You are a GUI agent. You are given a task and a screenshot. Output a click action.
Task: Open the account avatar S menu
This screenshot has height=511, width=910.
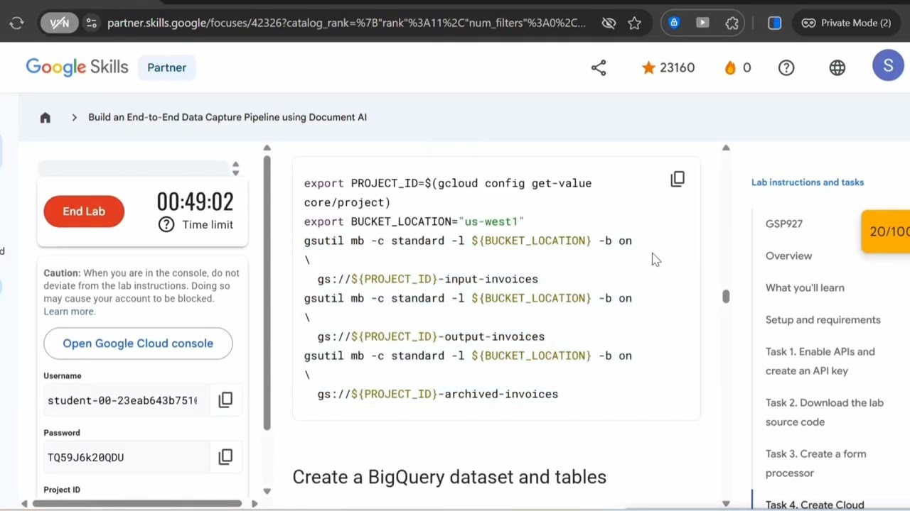coord(888,67)
